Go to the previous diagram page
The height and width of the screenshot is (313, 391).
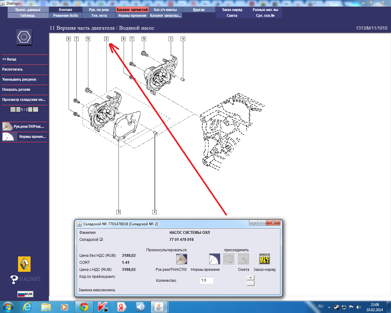click(18, 109)
